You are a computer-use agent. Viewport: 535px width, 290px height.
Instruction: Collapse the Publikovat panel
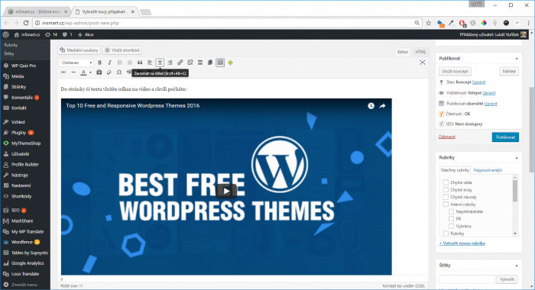tap(517, 59)
